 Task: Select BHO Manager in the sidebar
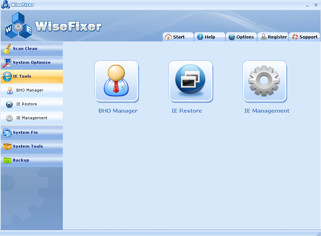(x=29, y=90)
